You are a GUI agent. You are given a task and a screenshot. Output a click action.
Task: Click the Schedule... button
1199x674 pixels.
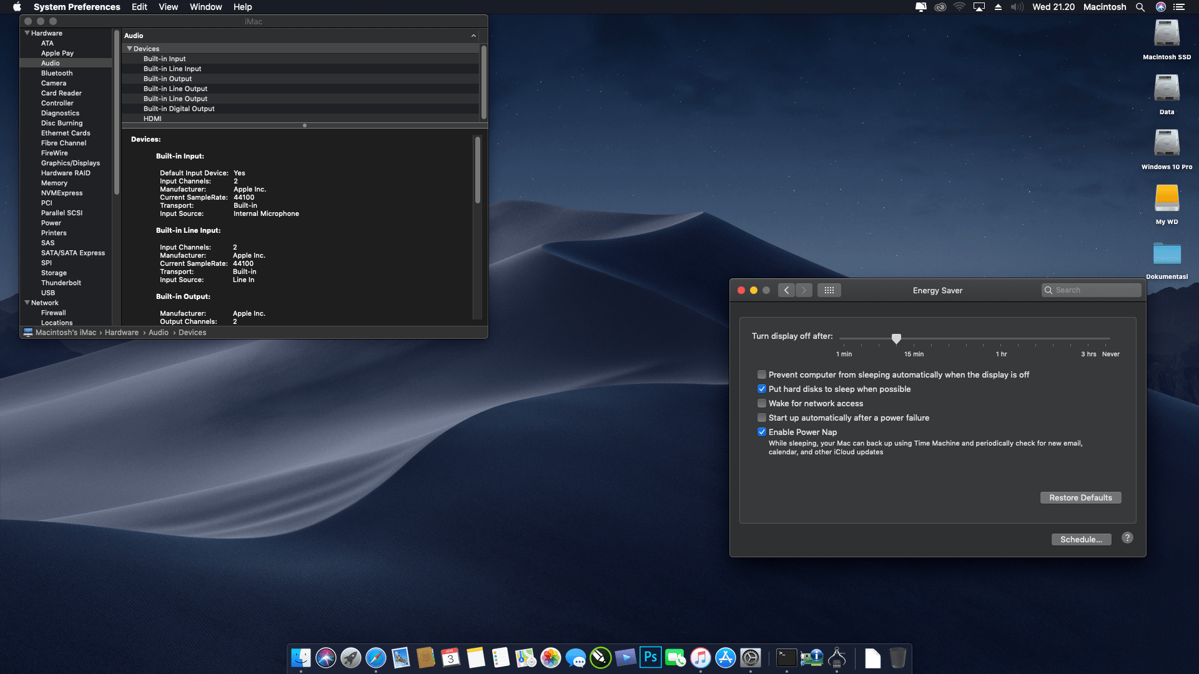1081,539
